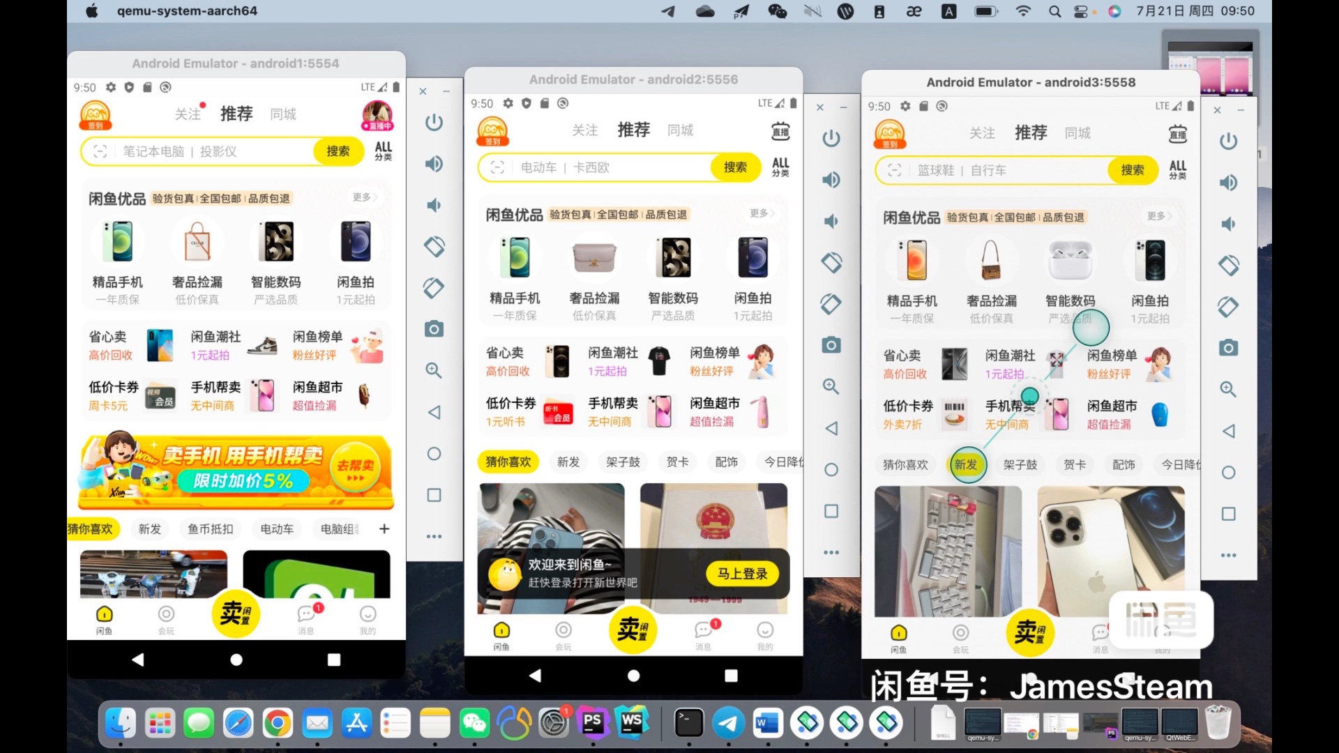Click Wi-Fi status icon in menu bar

(x=1023, y=11)
